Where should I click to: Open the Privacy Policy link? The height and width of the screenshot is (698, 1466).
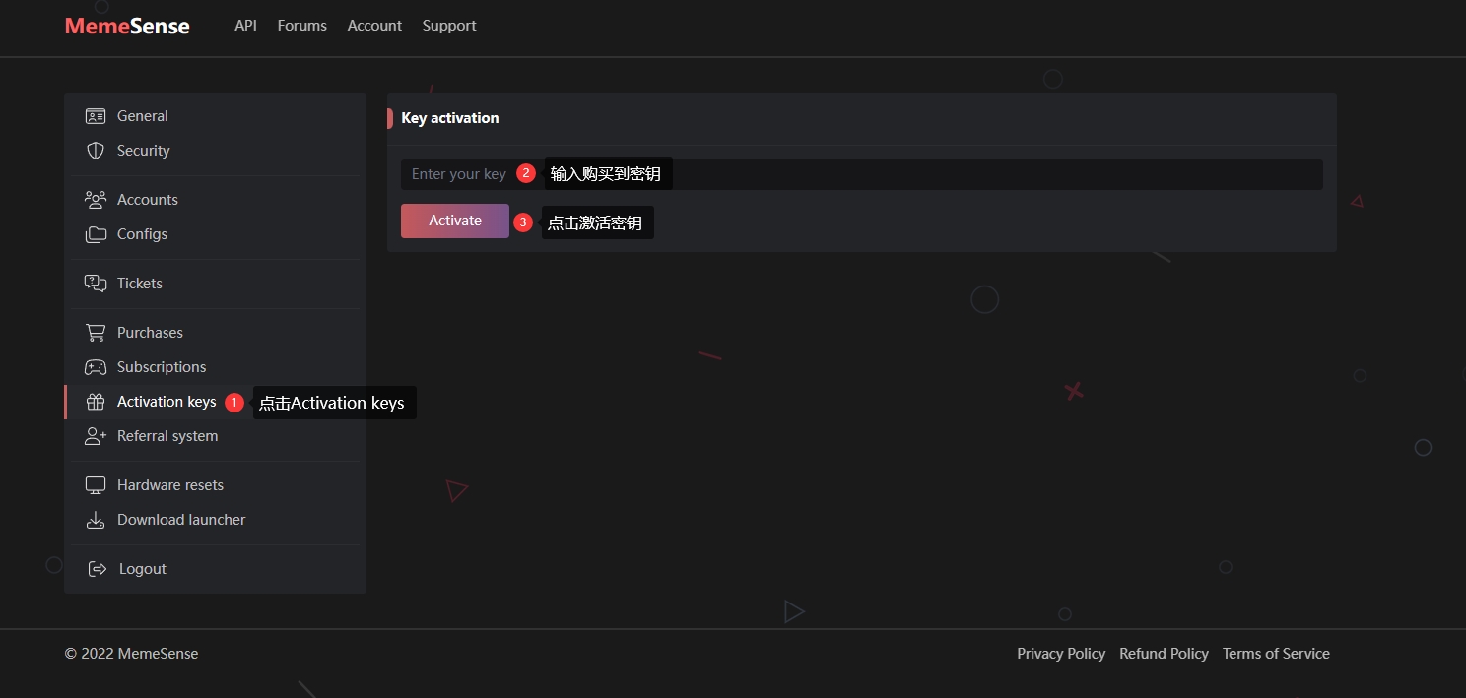point(1061,654)
